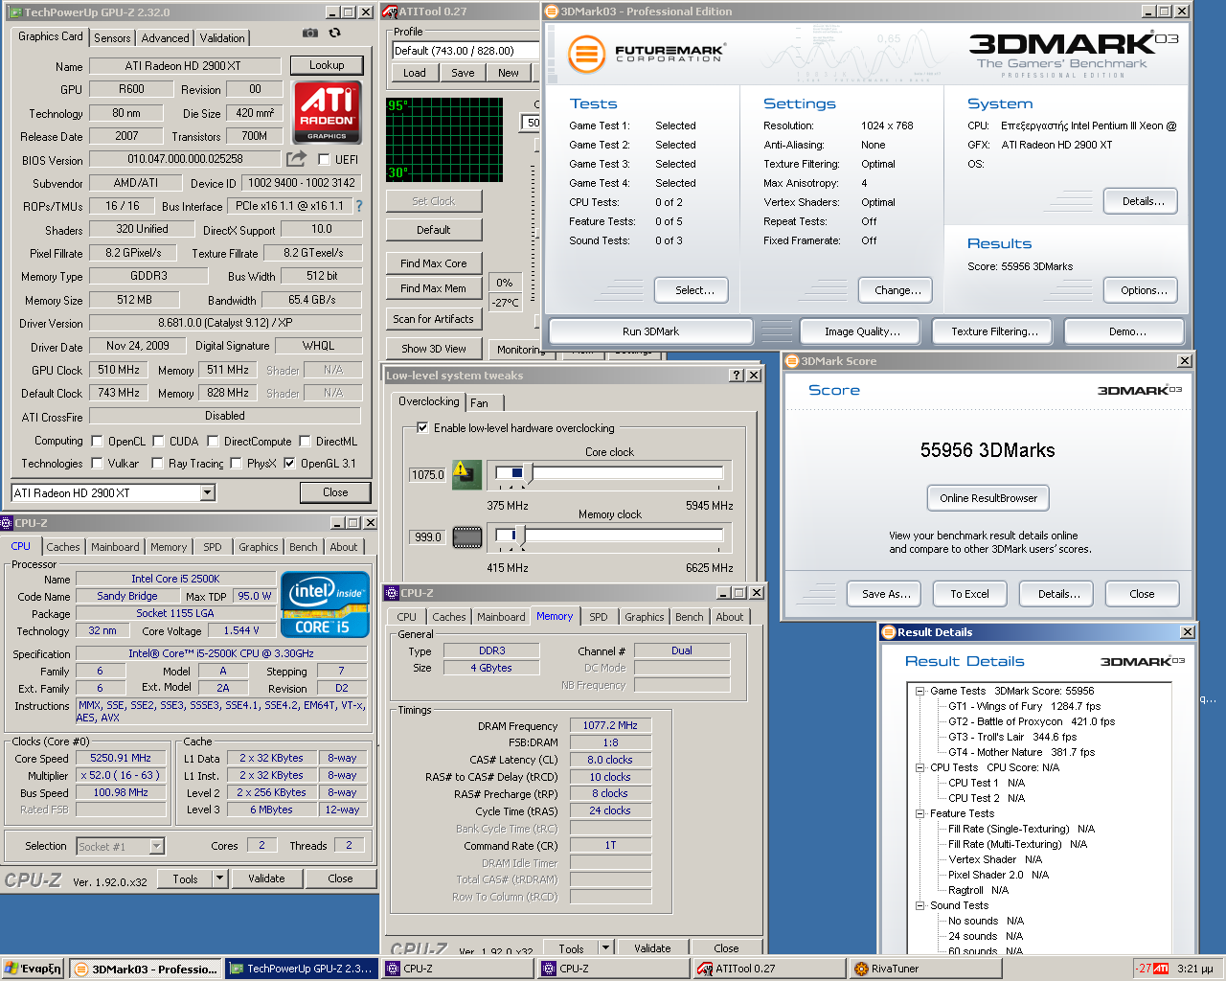Toggle the Ray Tracing checkbox
1226x981 pixels.
coord(157,464)
